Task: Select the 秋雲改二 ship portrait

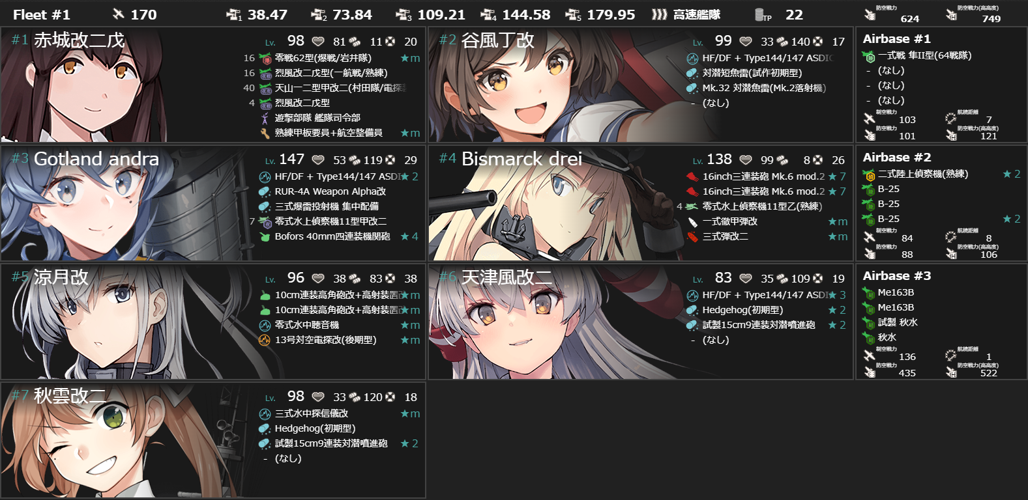Action: (85, 440)
